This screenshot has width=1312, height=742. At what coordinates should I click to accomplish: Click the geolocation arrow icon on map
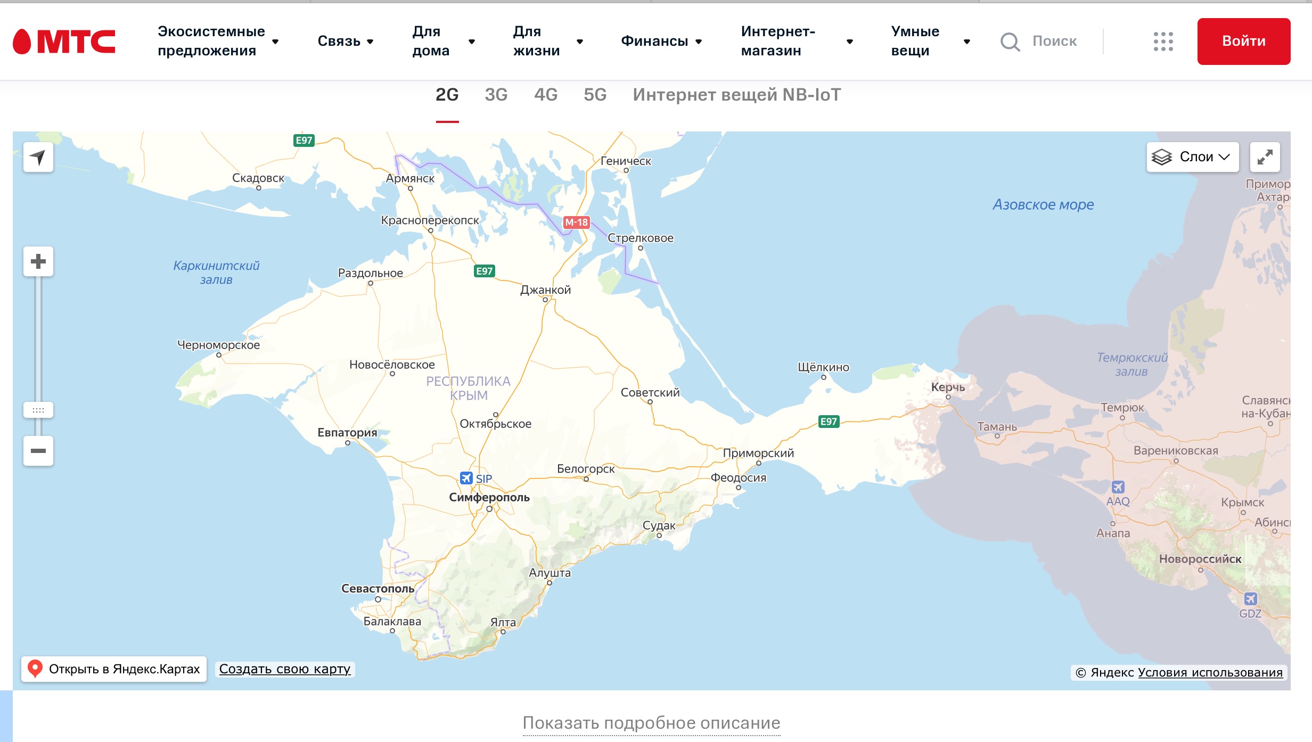tap(38, 157)
